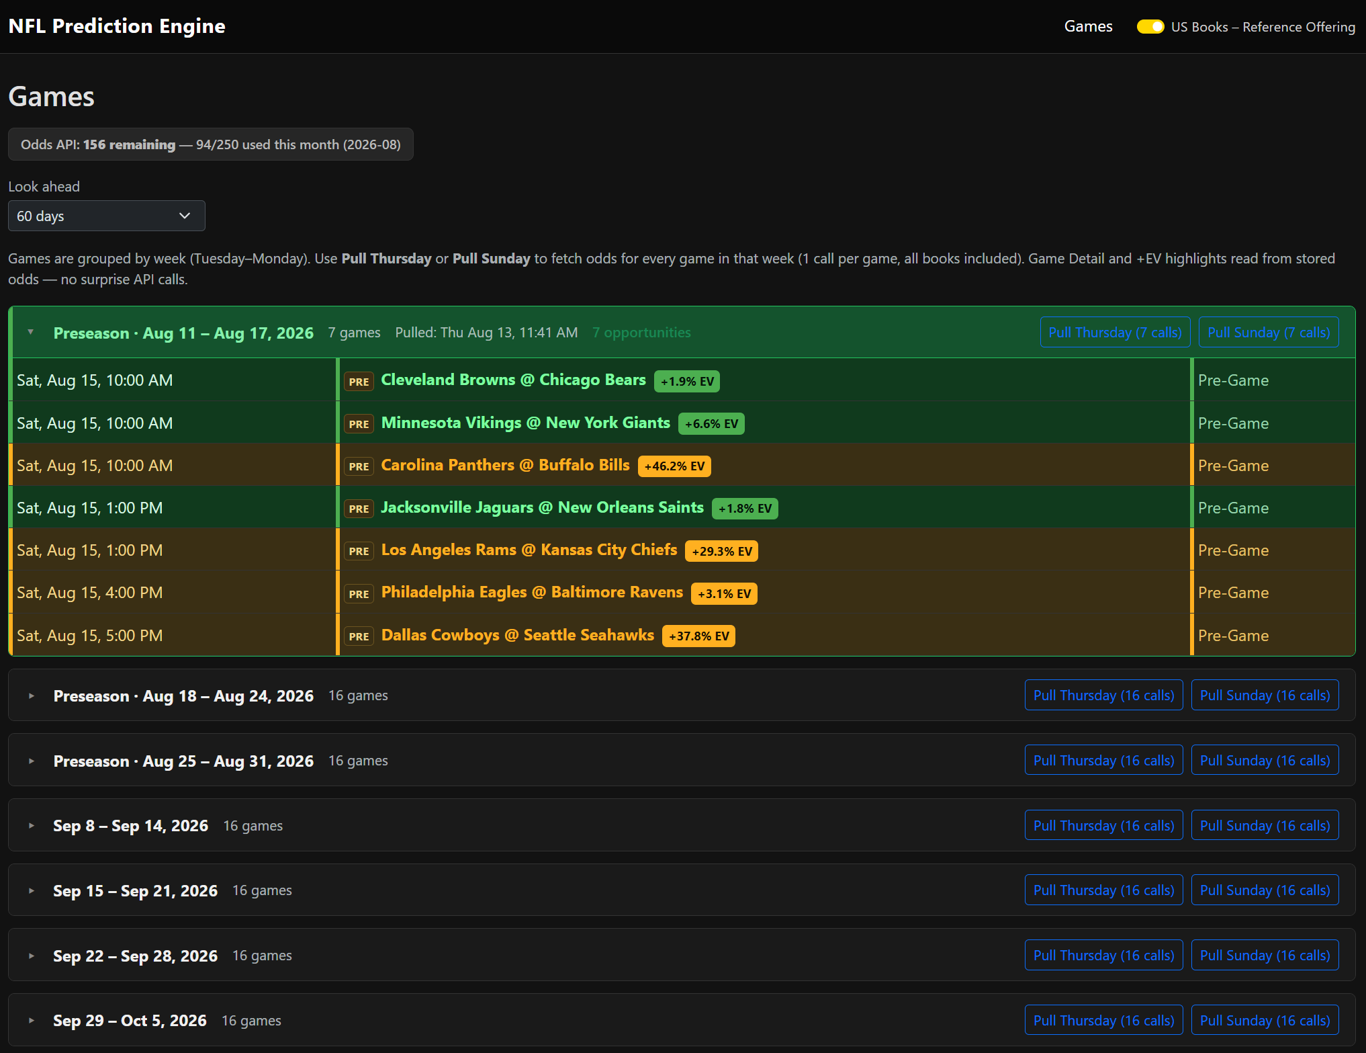The image size is (1366, 1053).
Task: Click the +1.8% EV badge
Action: [745, 509]
